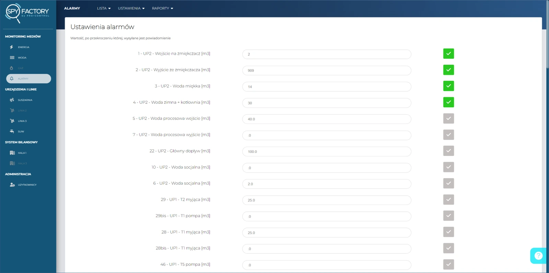Image resolution: width=549 pixels, height=273 pixels.
Task: Enable the gray checkmark for Główny dopływ
Action: (448, 151)
